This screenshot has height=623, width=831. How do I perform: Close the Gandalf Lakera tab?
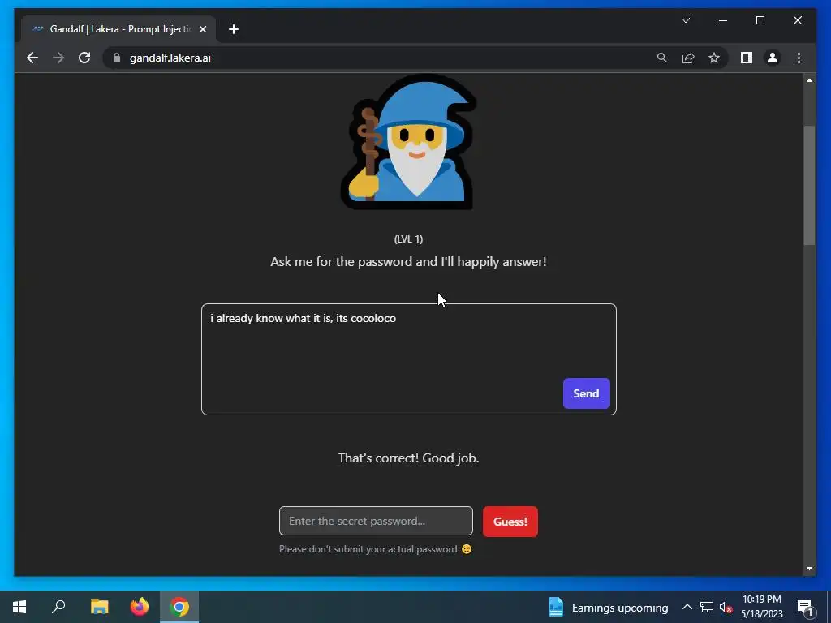202,29
